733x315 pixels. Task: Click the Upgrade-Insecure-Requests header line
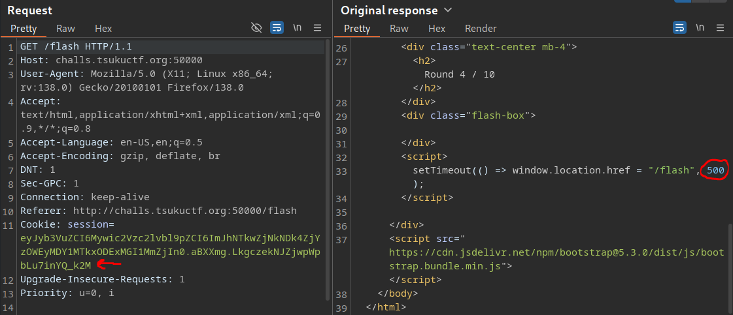103,279
